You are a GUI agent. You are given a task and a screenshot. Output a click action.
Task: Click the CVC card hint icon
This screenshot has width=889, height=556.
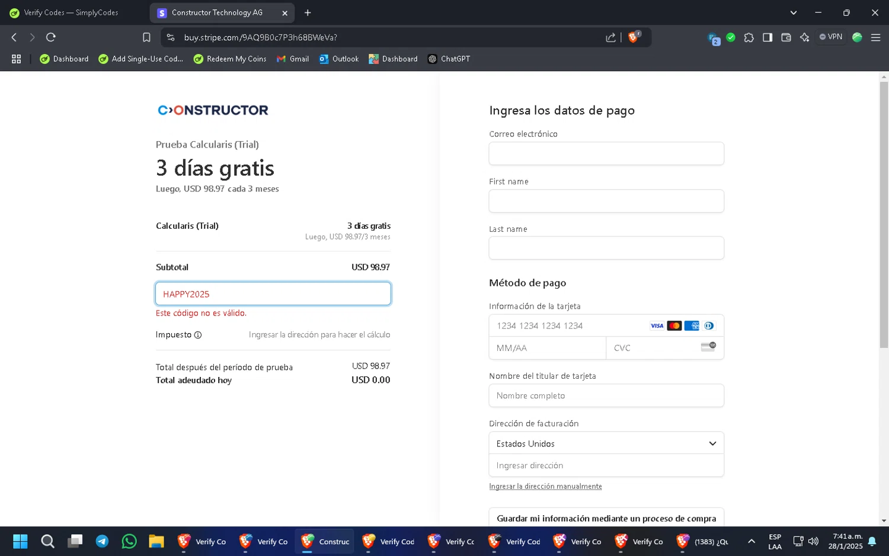point(708,347)
